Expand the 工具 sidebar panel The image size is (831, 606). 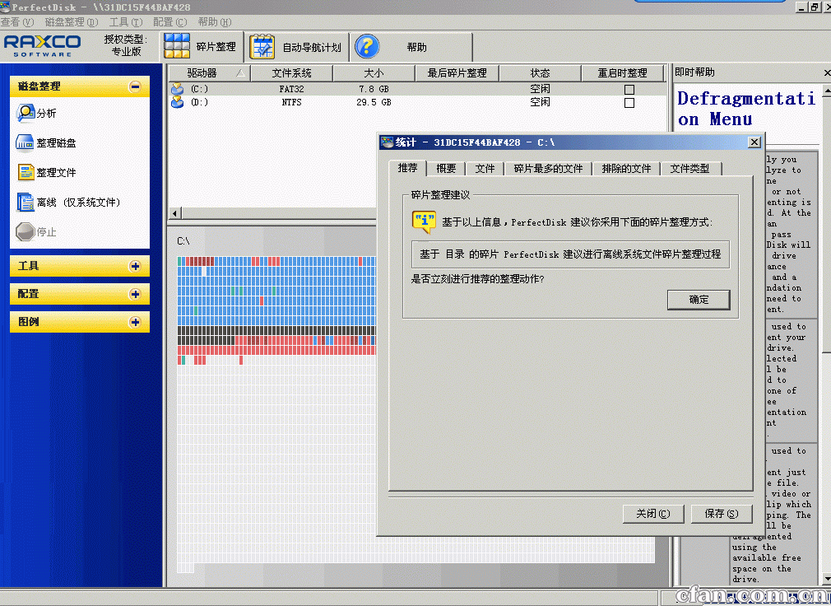click(x=135, y=266)
